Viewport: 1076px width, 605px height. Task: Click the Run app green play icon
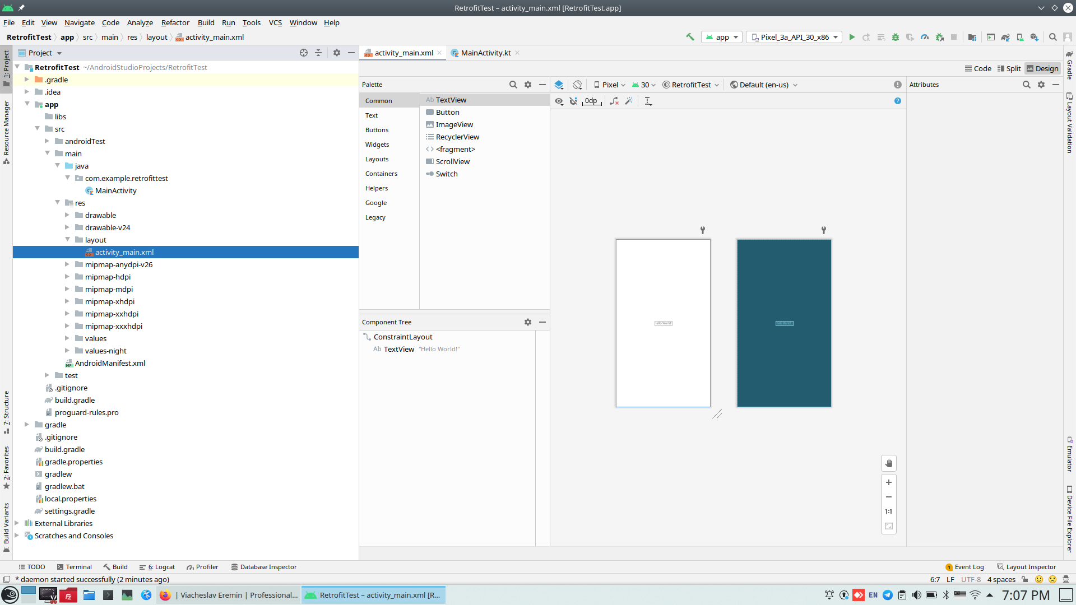[852, 37]
